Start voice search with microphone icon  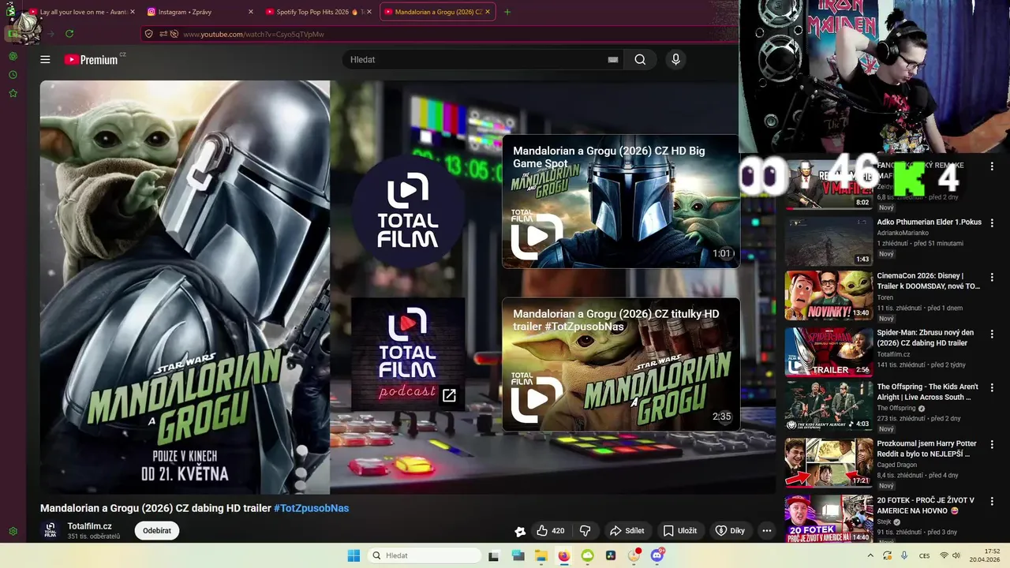coord(675,59)
